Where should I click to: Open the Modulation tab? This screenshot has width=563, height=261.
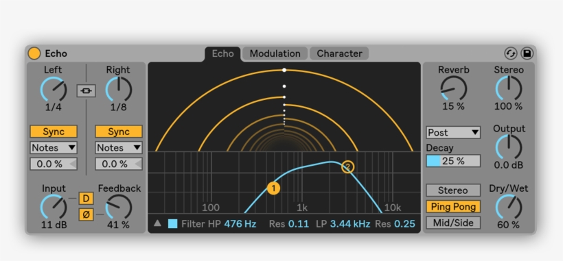(x=275, y=53)
